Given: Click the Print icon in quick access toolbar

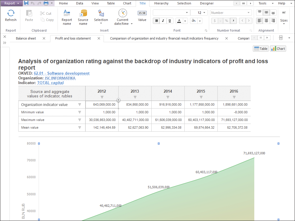Looking at the screenshot, I should [x=46, y=3].
